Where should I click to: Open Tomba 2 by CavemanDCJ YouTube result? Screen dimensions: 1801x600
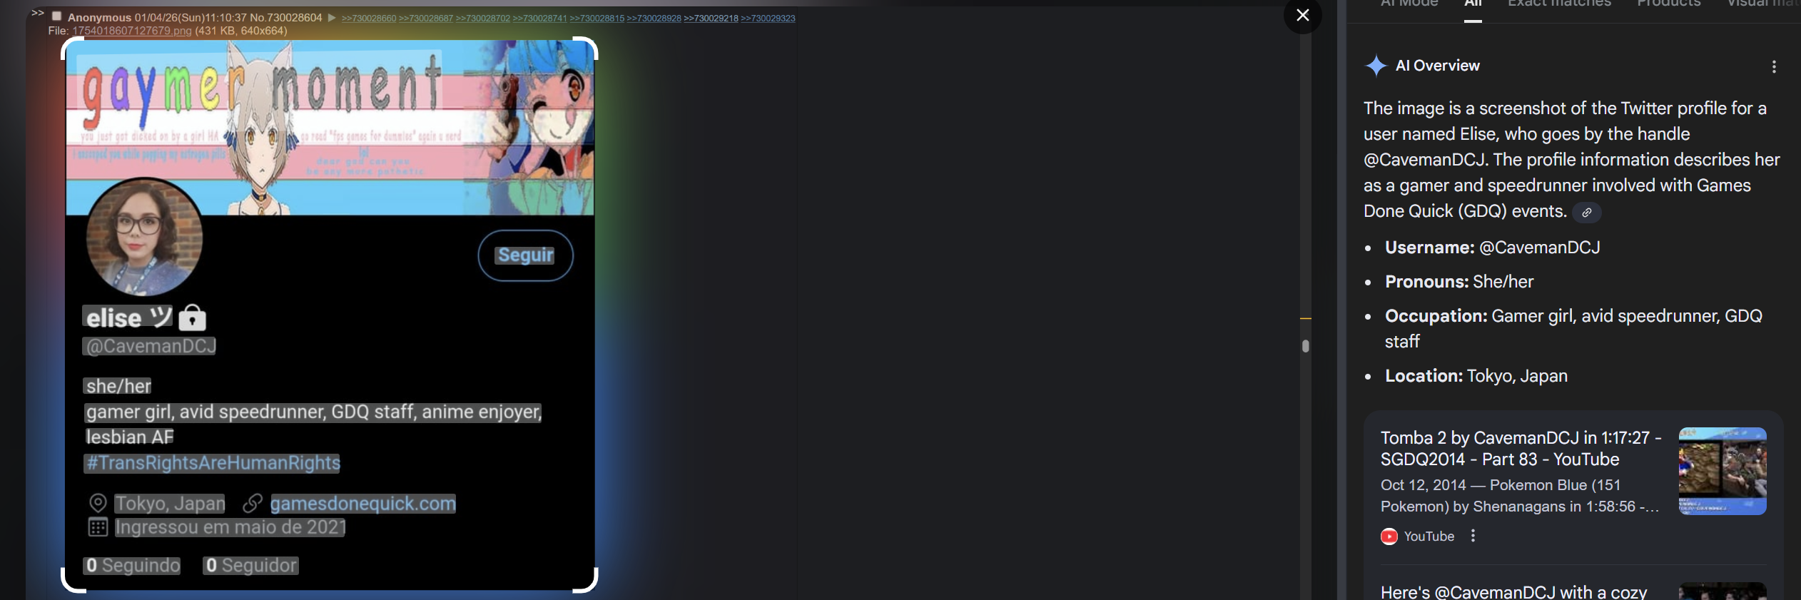tap(1521, 449)
